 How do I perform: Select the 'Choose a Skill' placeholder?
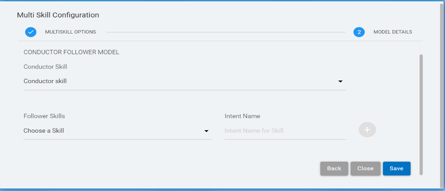(44, 131)
